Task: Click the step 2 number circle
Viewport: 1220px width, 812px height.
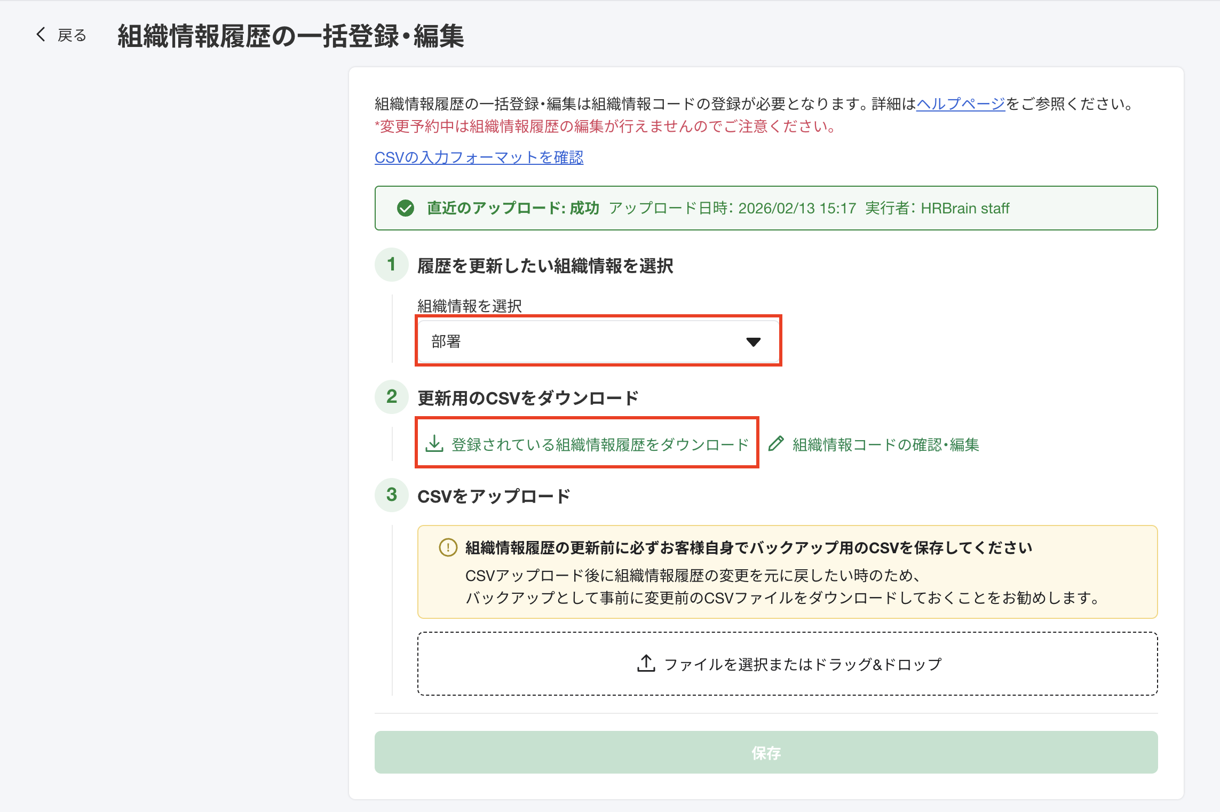Action: click(x=392, y=397)
